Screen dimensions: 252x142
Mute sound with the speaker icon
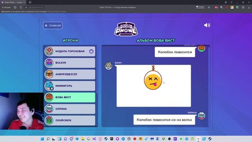(207, 25)
